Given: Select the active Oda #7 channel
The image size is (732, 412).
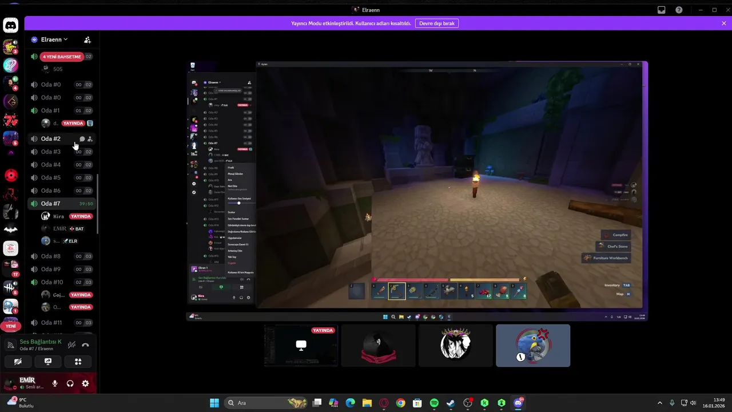Looking at the screenshot, I should 62,204.
